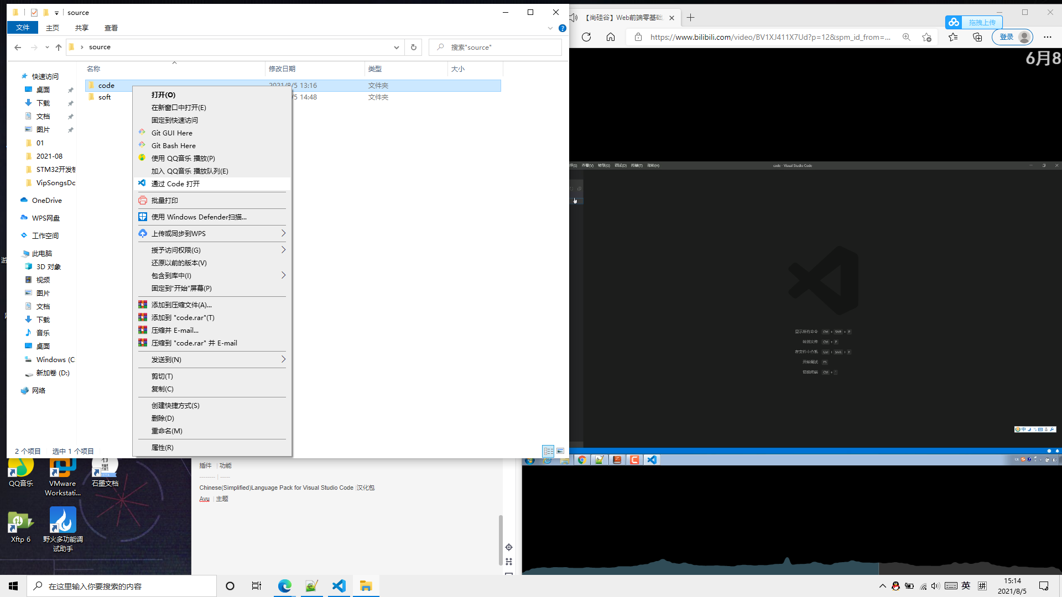Toggle the volume icon in system tray
This screenshot has height=597, width=1062.
pyautogui.click(x=935, y=586)
